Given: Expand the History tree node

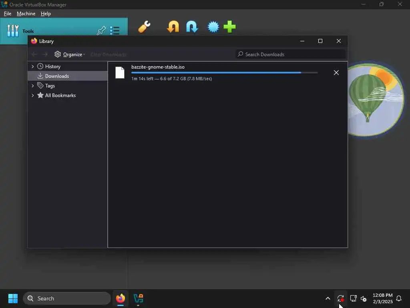Looking at the screenshot, I should coord(33,67).
